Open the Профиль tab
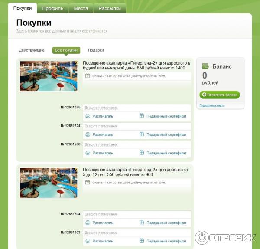260x249 pixels. pyautogui.click(x=53, y=8)
